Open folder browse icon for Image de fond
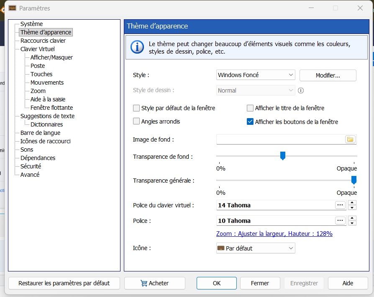The height and width of the screenshot is (297, 374). [x=350, y=139]
